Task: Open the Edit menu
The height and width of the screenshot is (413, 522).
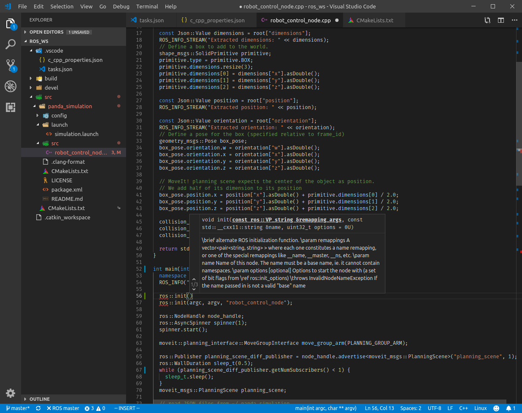Action: [x=39, y=6]
